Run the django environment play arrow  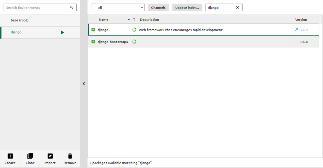[x=62, y=32]
